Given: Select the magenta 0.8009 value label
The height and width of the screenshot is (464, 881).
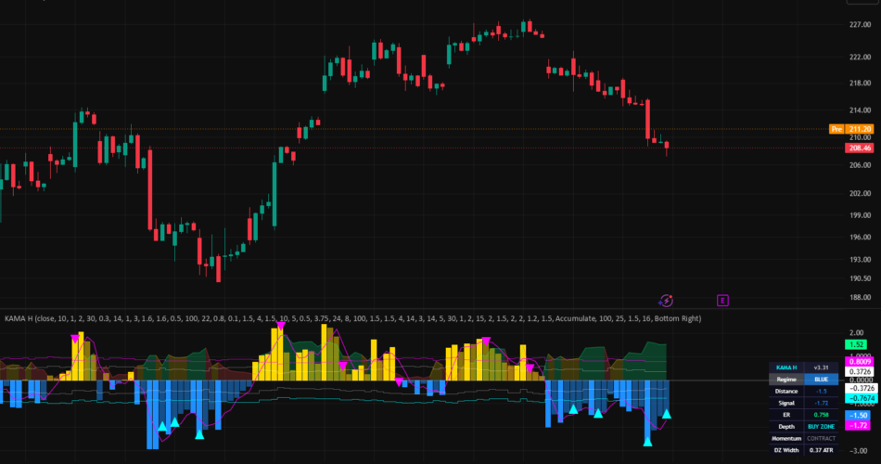Looking at the screenshot, I should pos(859,362).
